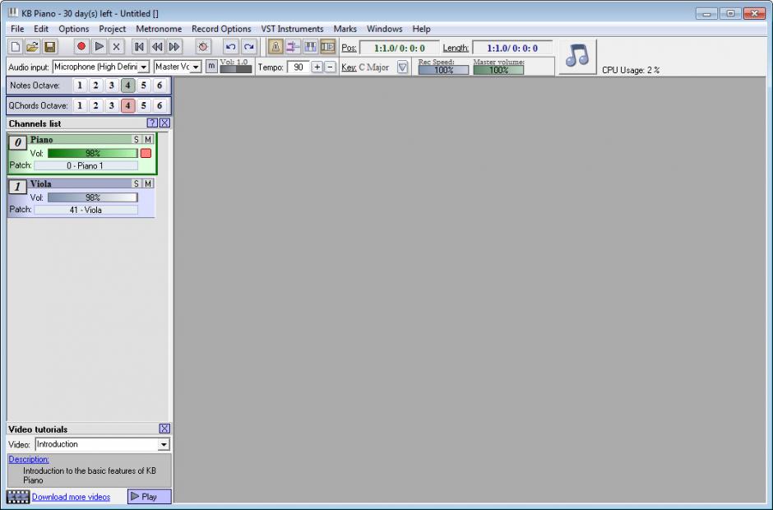The image size is (773, 510).
Task: Set QChords Octave to 5
Action: tap(143, 105)
